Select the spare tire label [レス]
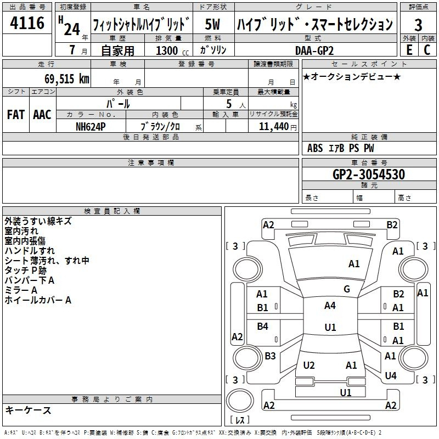The width and height of the screenshot is (439, 439). pos(240,420)
